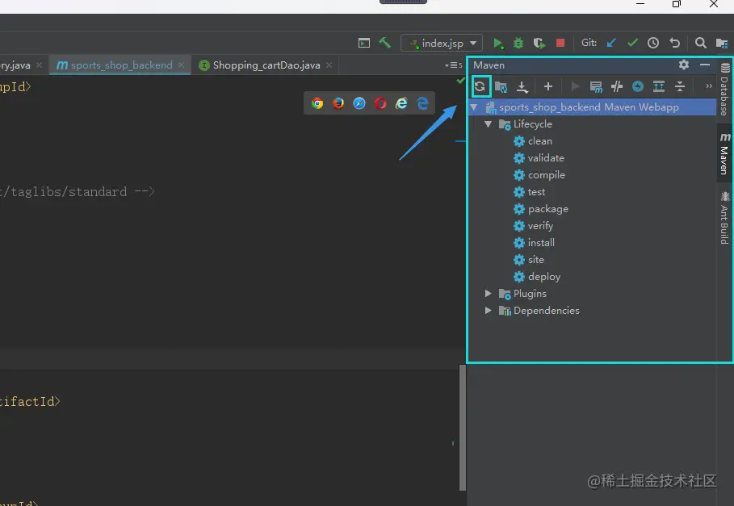Click the editor vertical scrollbar
Image resolution: width=734 pixels, height=506 pixels.
[x=463, y=428]
